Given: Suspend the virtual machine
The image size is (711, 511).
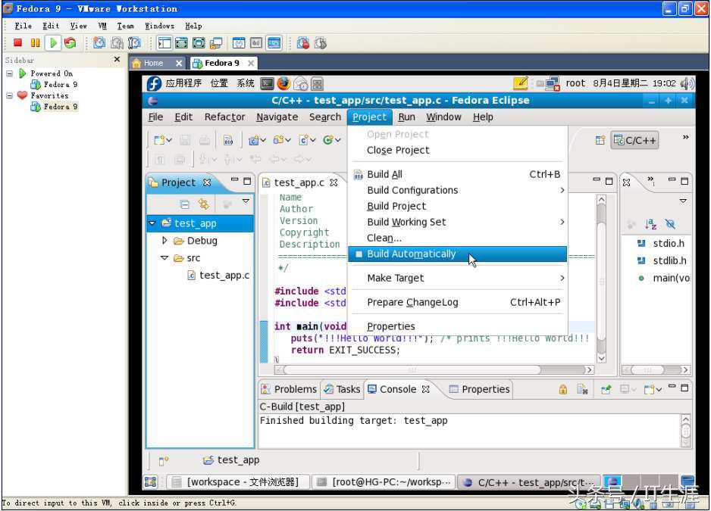Looking at the screenshot, I should pyautogui.click(x=35, y=43).
